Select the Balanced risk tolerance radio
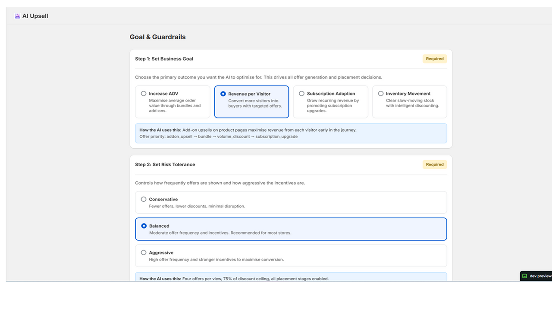The width and height of the screenshot is (552, 311). [144, 226]
